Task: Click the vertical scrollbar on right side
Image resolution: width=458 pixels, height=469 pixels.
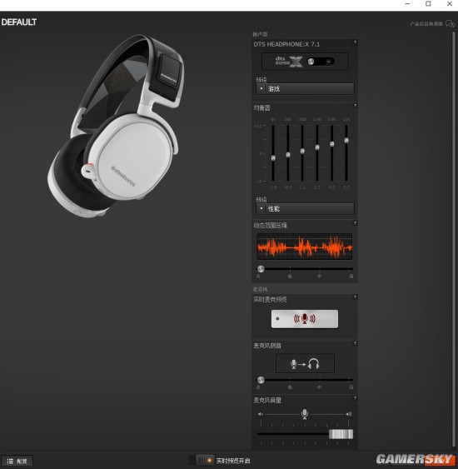Action: tap(454, 239)
